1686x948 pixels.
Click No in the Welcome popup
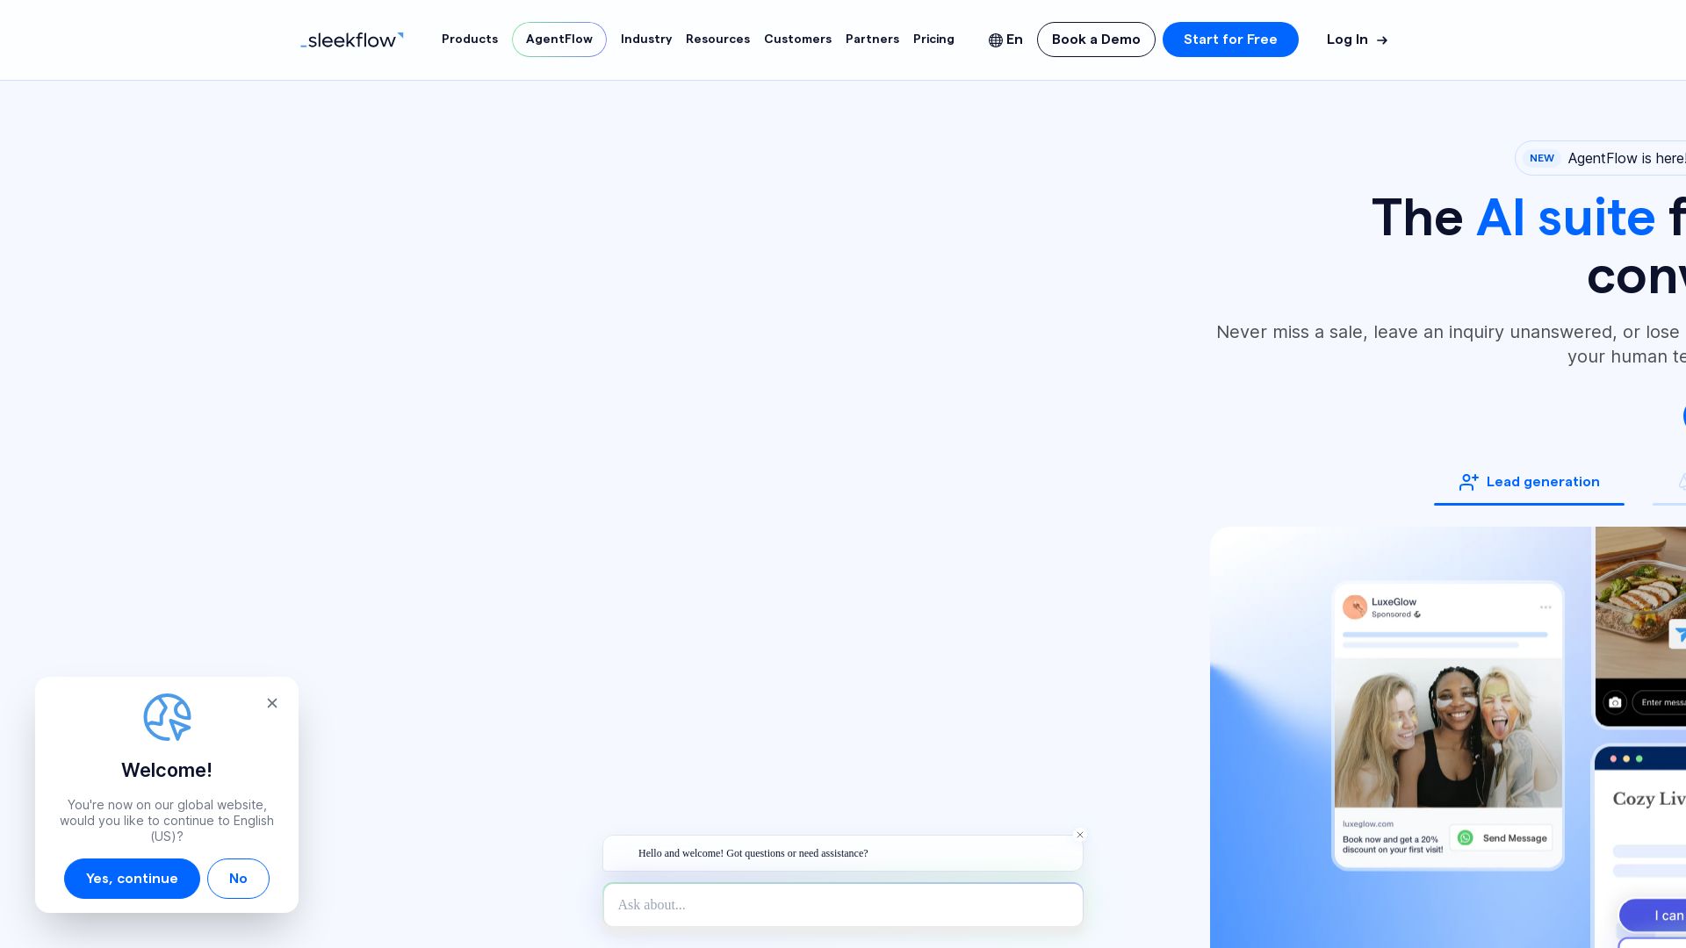238,879
